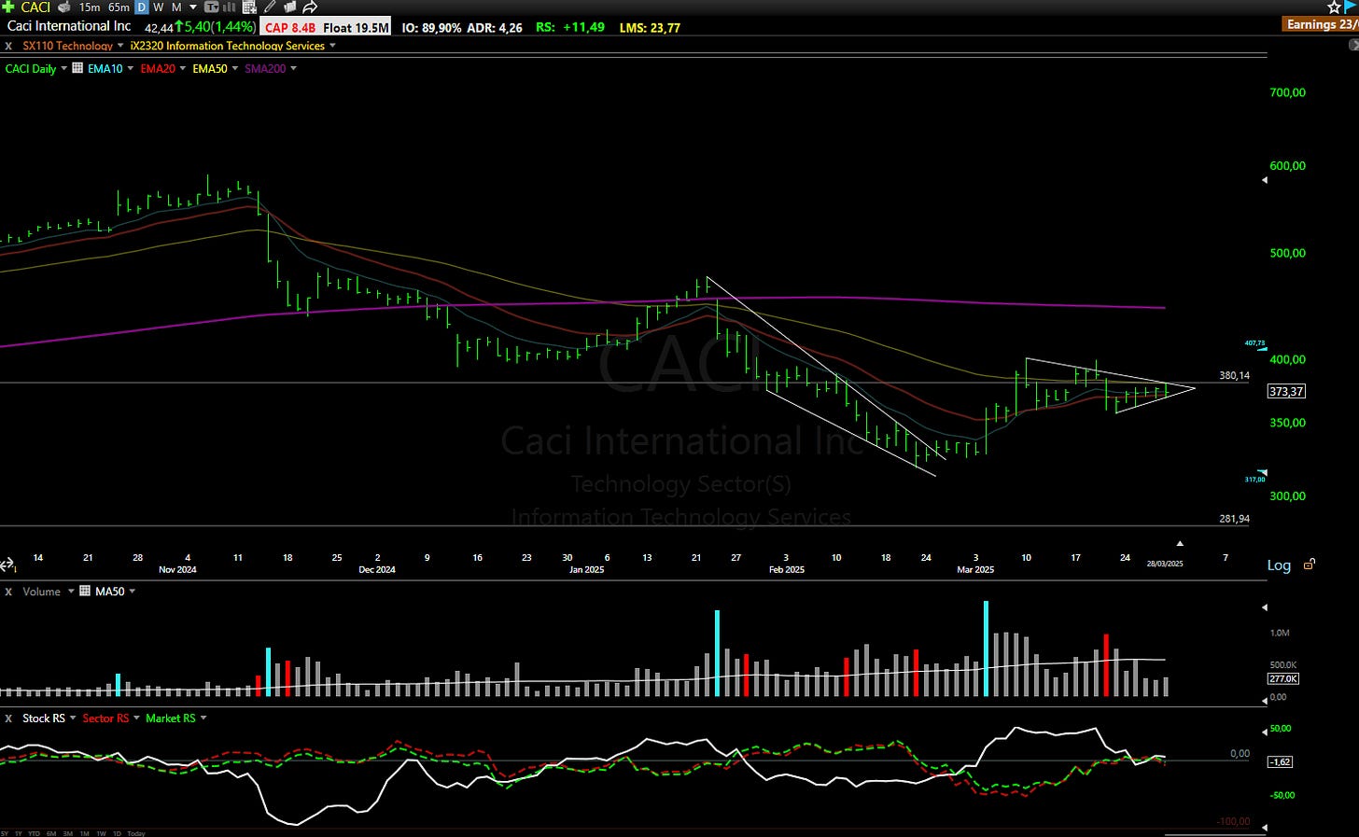Image resolution: width=1359 pixels, height=837 pixels.
Task: Click the volume pane collapse triangle
Action: pyautogui.click(x=1265, y=607)
